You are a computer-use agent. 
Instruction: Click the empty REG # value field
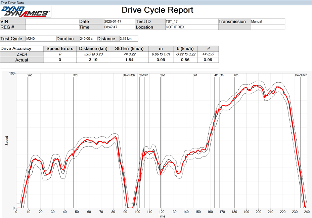[52, 27]
